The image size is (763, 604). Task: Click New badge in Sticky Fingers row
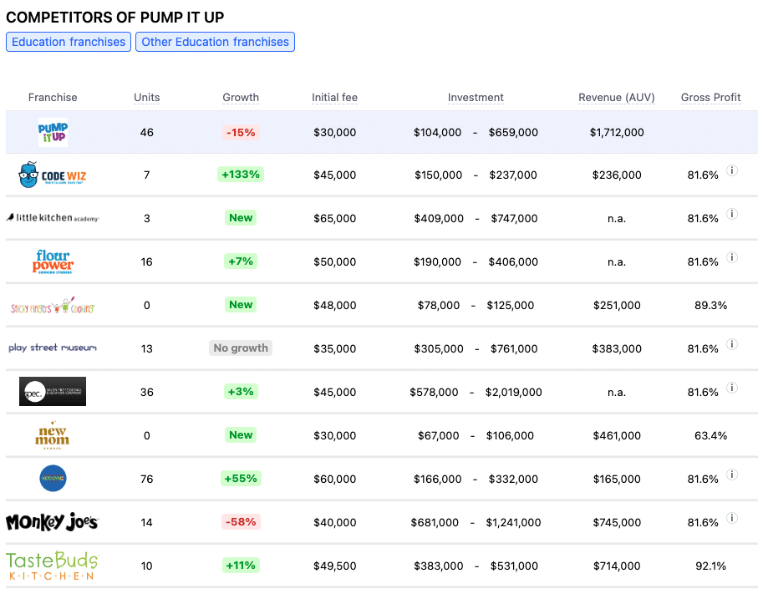coord(241,305)
